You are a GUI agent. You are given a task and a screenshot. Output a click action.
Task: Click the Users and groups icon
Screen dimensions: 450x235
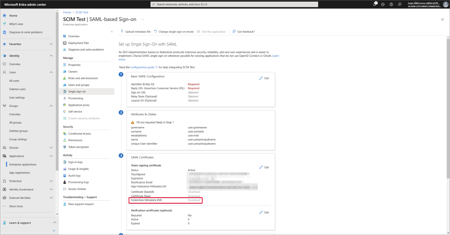(x=65, y=85)
